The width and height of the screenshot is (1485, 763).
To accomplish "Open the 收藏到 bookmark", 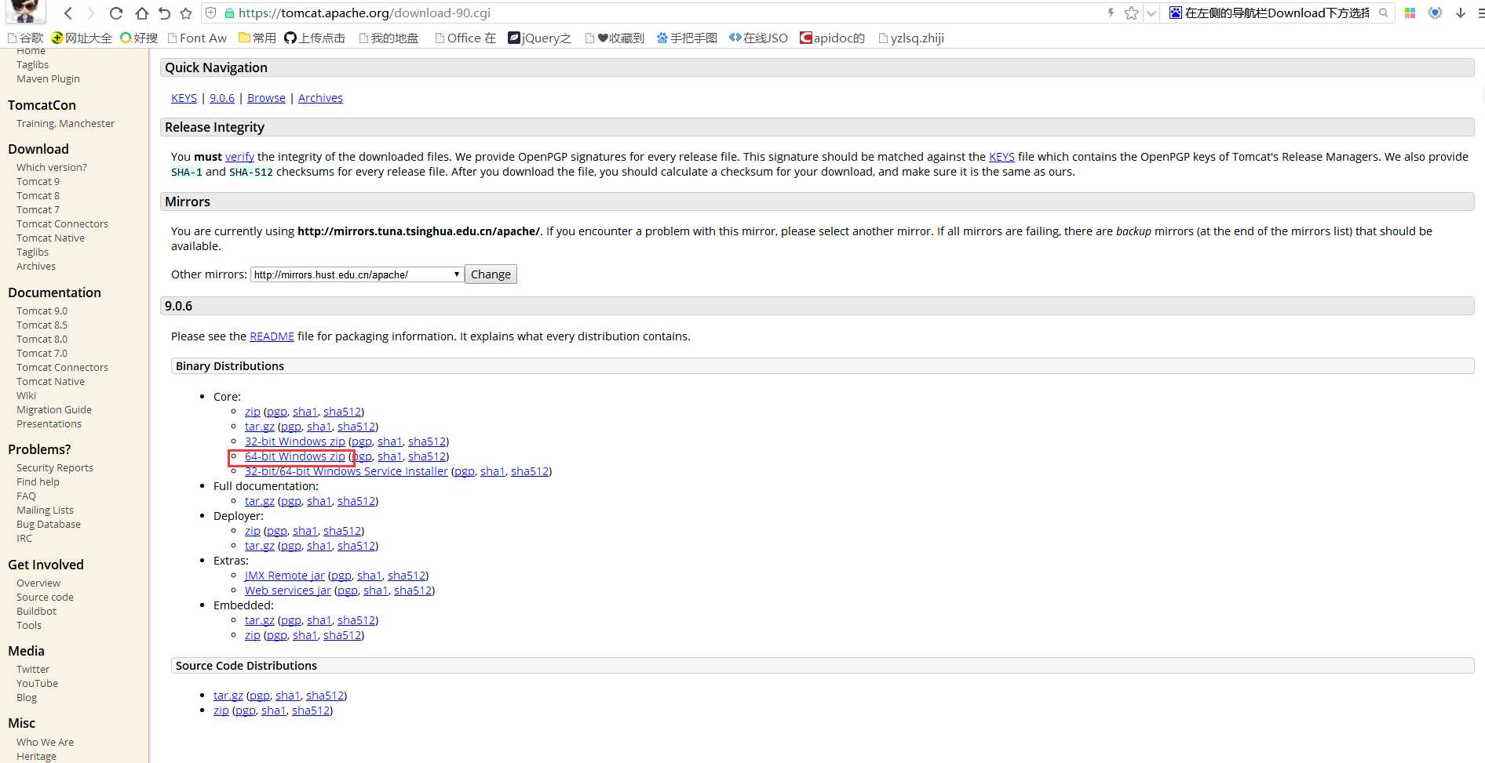I will [615, 38].
